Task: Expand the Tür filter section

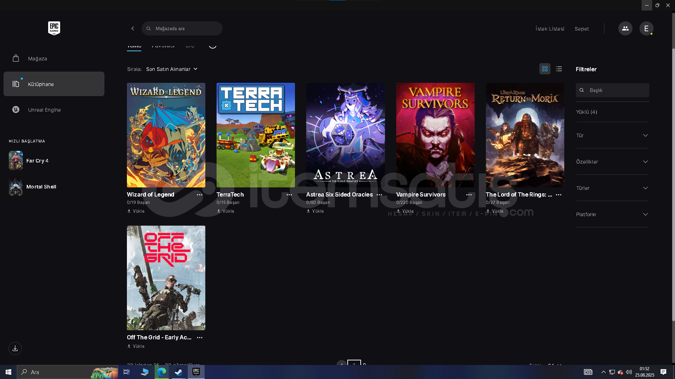Action: click(612, 135)
